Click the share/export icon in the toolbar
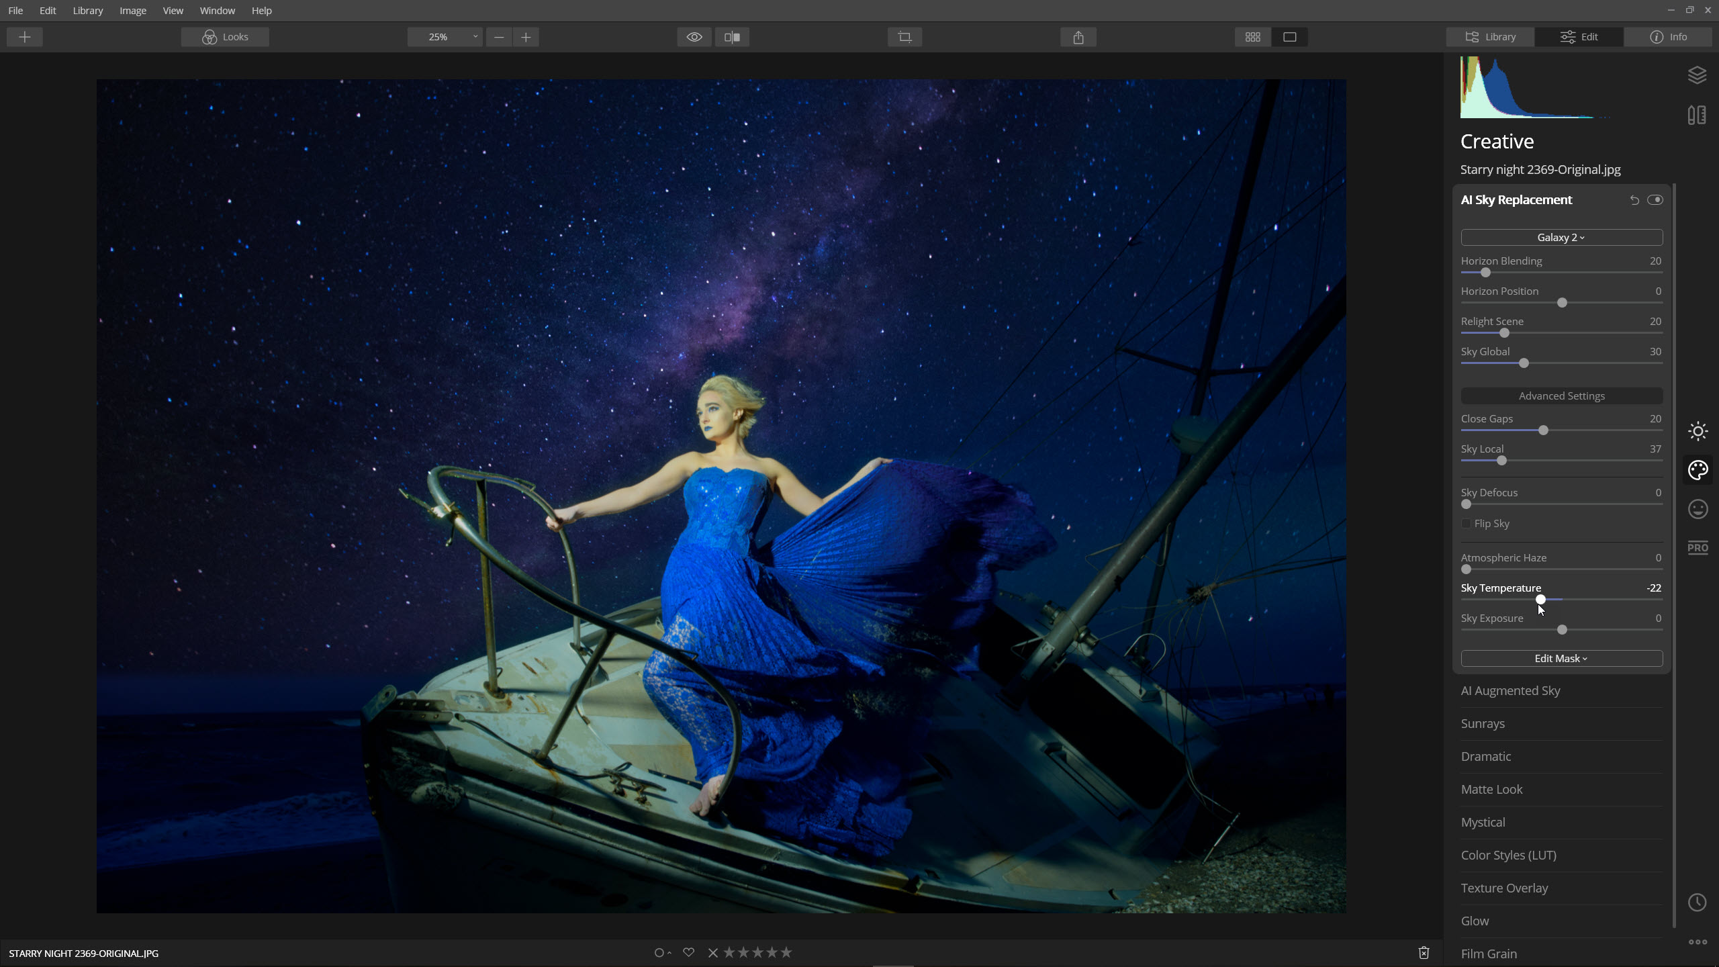1719x967 pixels. (1078, 37)
